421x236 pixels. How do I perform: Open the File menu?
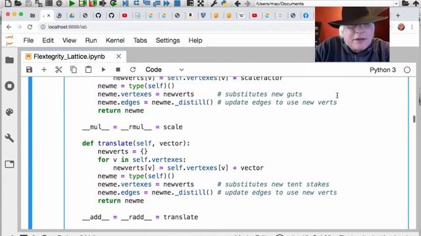[28, 41]
